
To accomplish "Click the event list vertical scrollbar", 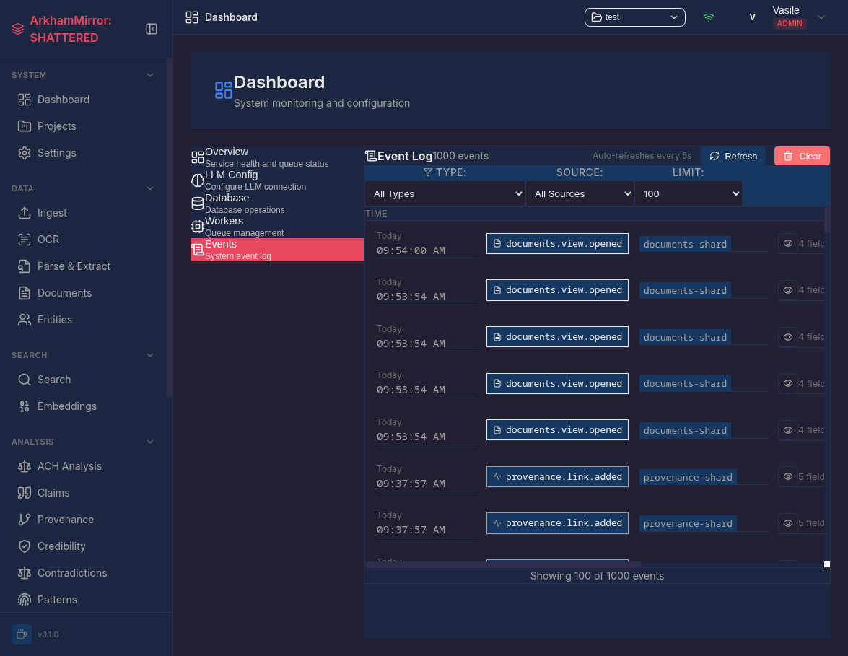I will 827,219.
